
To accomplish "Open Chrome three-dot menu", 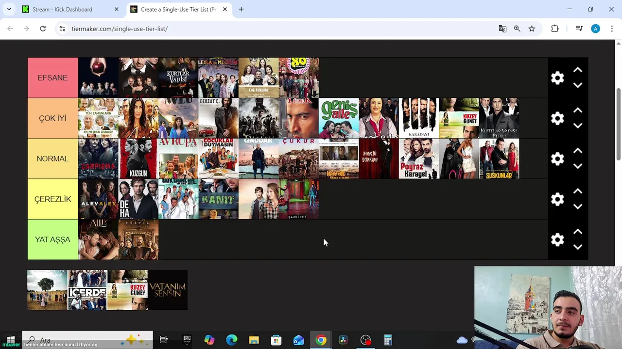I will pyautogui.click(x=612, y=29).
